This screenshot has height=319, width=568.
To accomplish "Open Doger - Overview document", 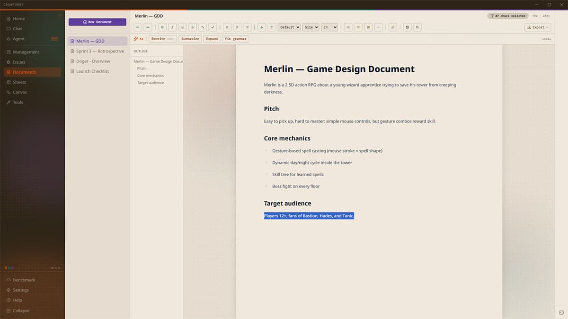I will coord(98,61).
